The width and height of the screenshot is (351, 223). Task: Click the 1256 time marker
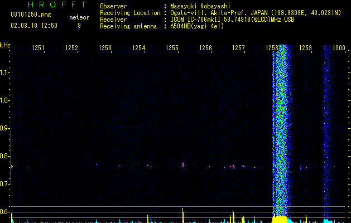pos(205,48)
